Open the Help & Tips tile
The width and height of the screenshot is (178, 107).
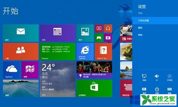(104, 51)
